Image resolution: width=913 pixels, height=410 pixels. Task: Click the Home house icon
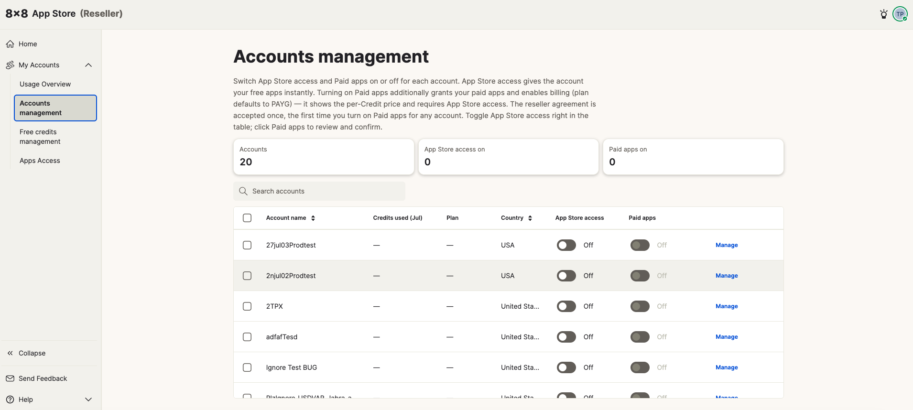pos(10,44)
